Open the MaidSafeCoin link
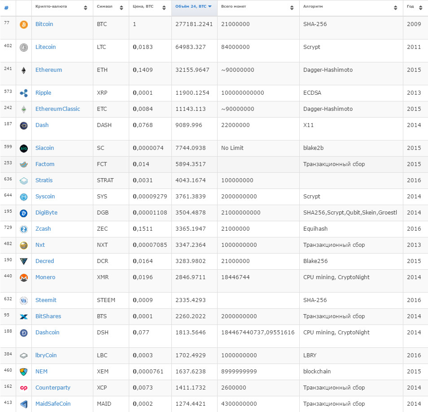Image resolution: width=428 pixels, height=412 pixels. point(53,403)
